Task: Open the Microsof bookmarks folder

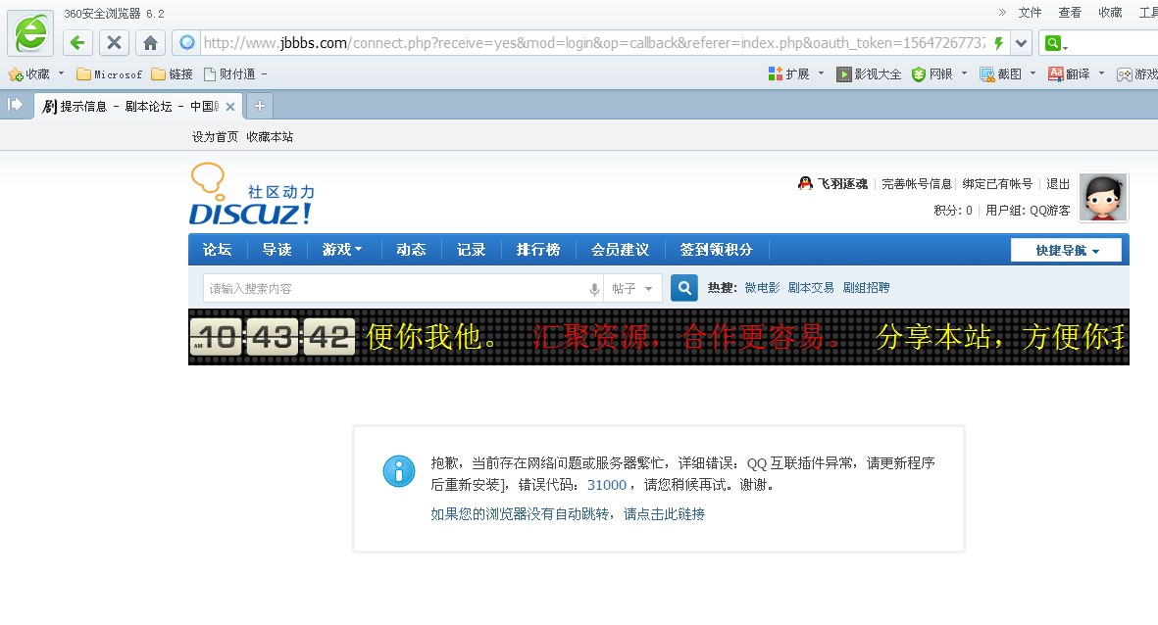Action: click(x=109, y=74)
